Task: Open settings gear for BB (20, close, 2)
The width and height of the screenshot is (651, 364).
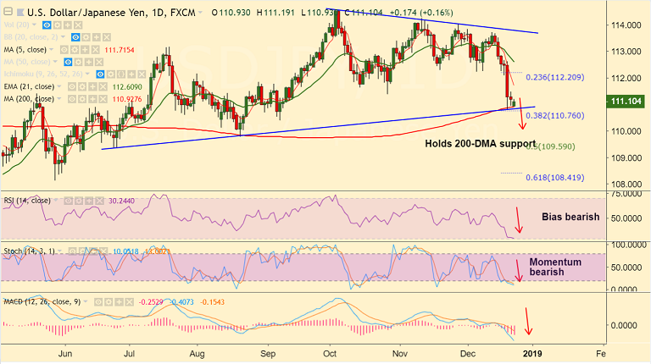Action: [x=86, y=37]
